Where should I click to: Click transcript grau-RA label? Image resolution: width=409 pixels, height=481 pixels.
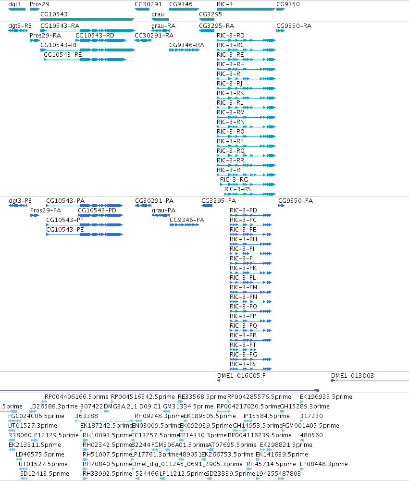click(x=163, y=26)
